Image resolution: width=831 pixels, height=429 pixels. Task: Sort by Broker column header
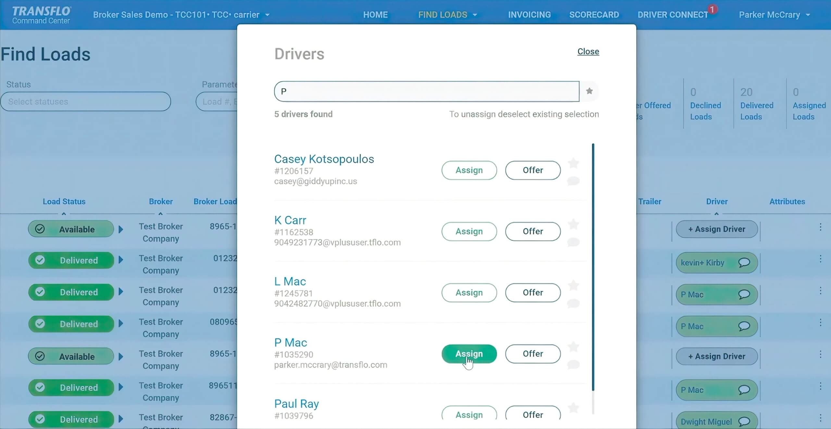pyautogui.click(x=161, y=202)
